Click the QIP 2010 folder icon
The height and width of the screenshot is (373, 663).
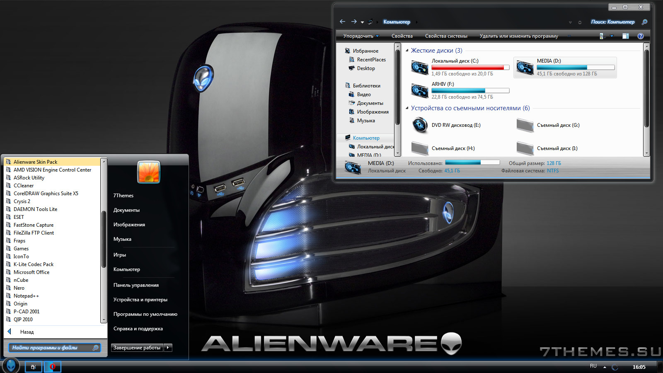(x=8, y=319)
